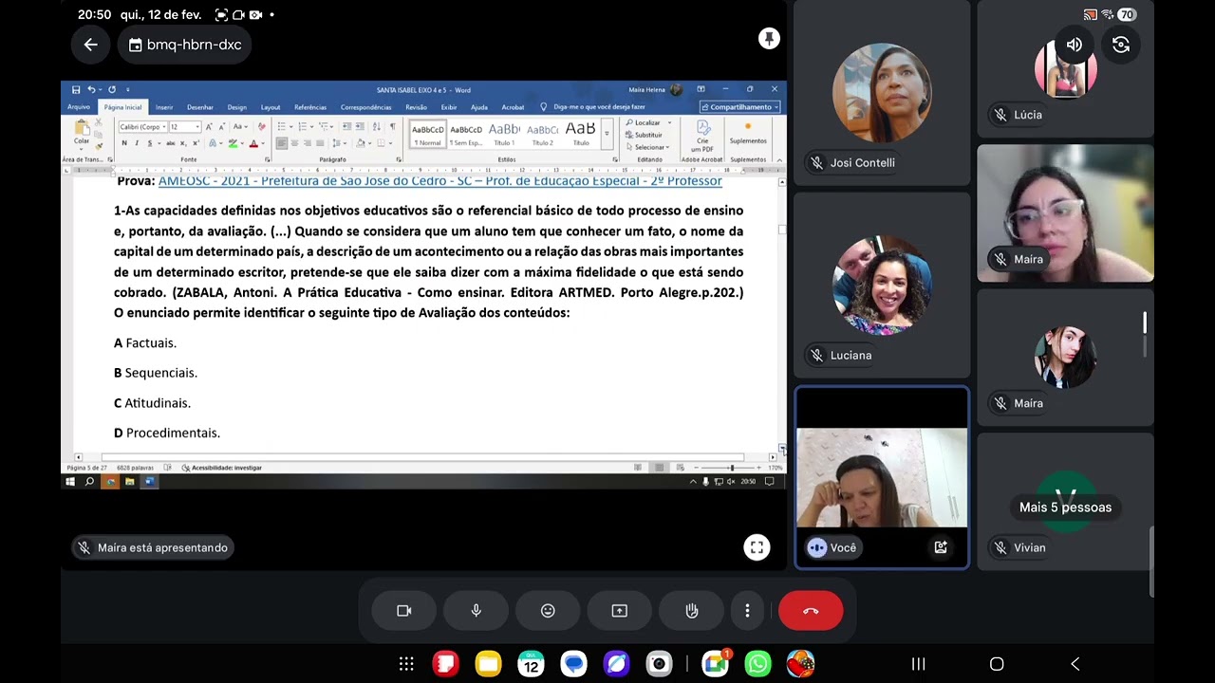This screenshot has width=1215, height=683.
Task: Select Josi Contelli's video tile
Action: pyautogui.click(x=882, y=93)
